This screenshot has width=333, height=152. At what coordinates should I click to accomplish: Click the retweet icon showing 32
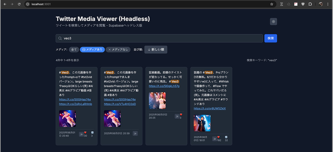(226, 137)
